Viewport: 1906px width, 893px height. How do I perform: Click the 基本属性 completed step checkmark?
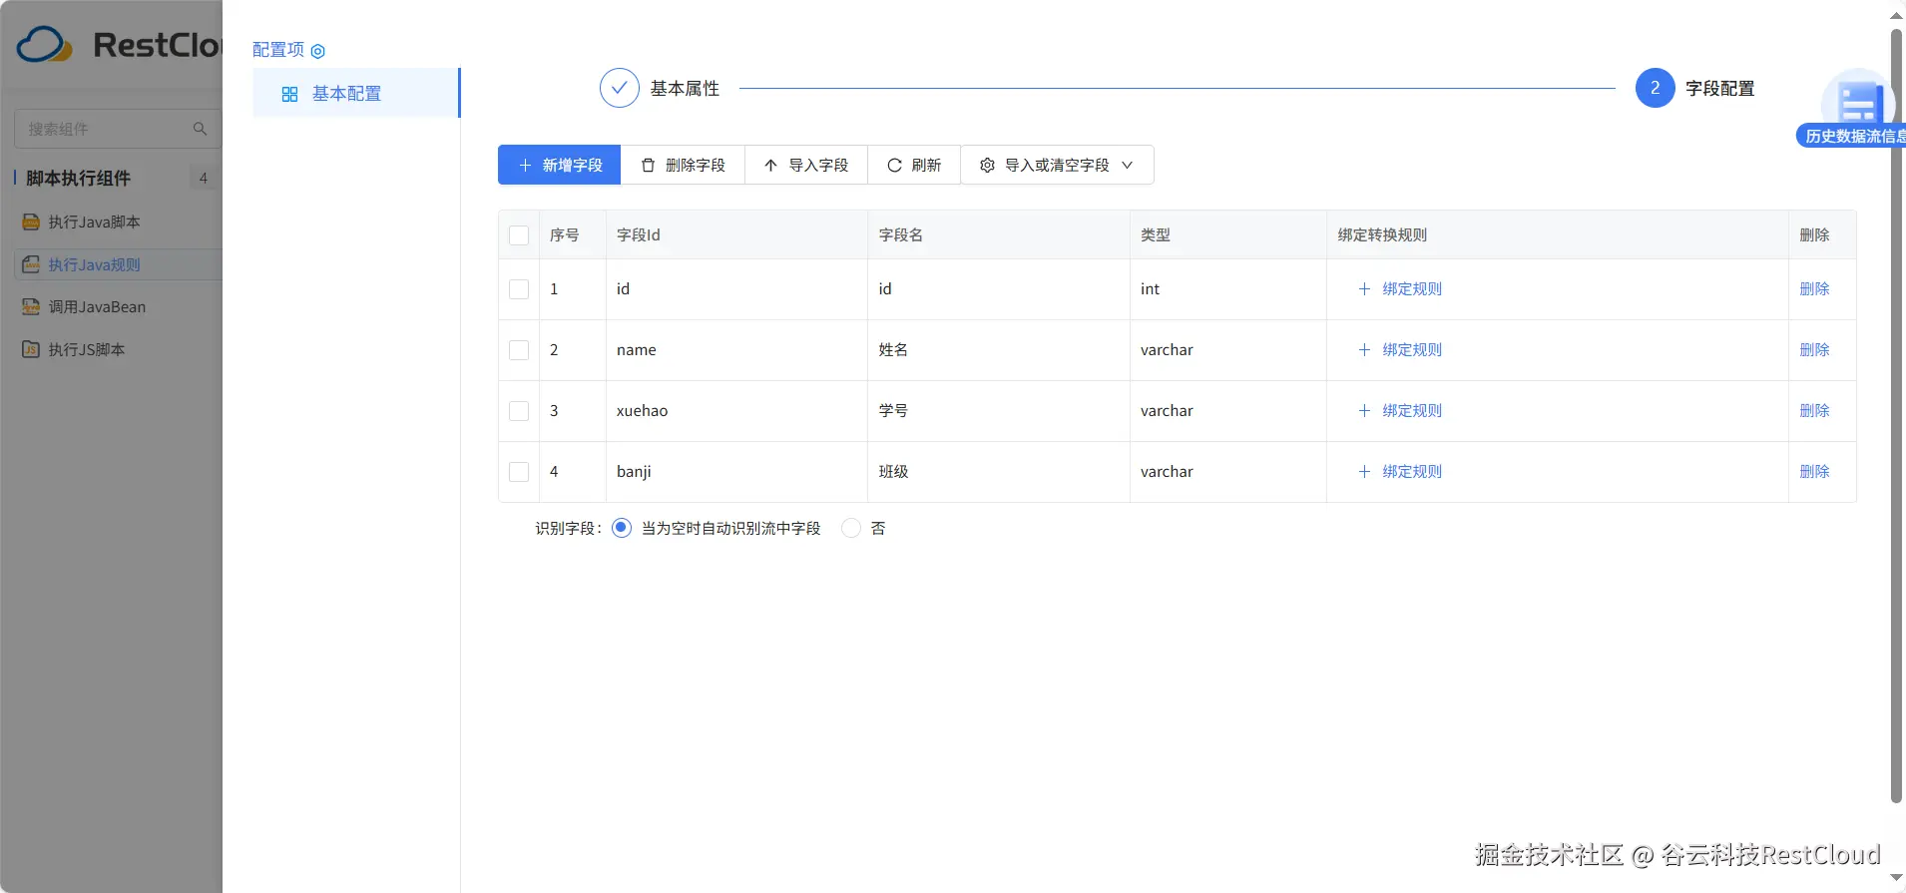click(619, 88)
